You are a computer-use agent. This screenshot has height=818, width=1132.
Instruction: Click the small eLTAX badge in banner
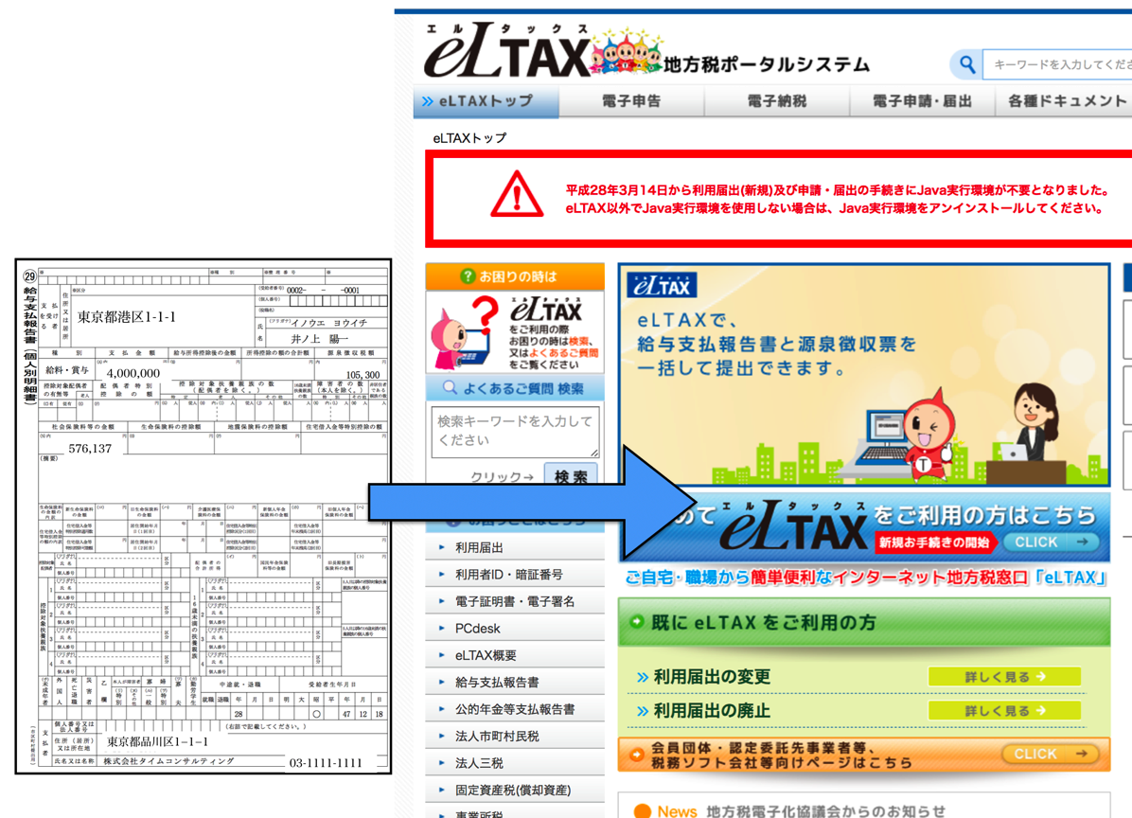click(x=662, y=285)
